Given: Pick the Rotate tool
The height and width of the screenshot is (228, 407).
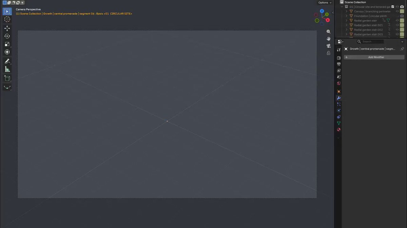Looking at the screenshot, I should click(x=7, y=36).
